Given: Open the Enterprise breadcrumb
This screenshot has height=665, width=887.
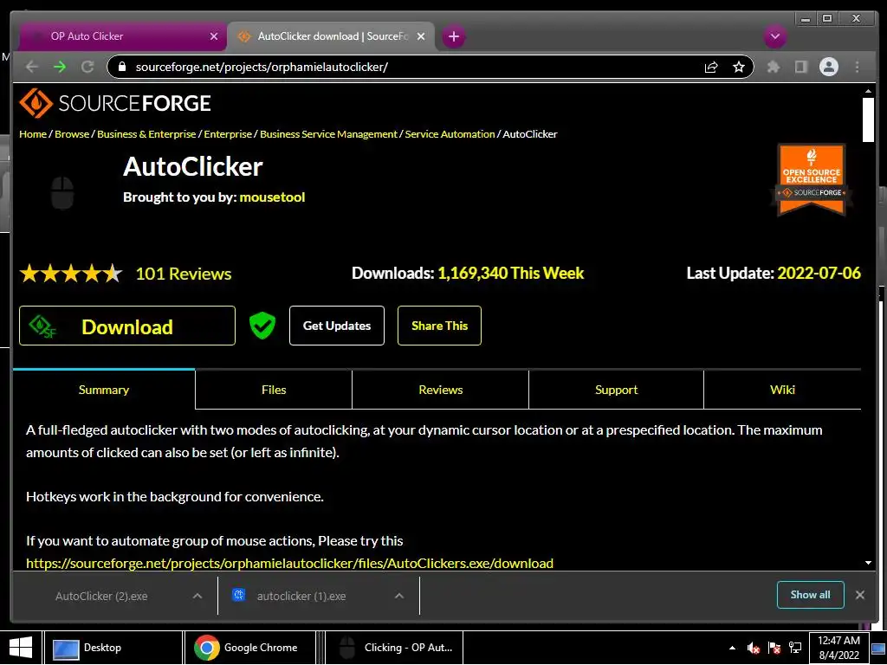Looking at the screenshot, I should (228, 134).
